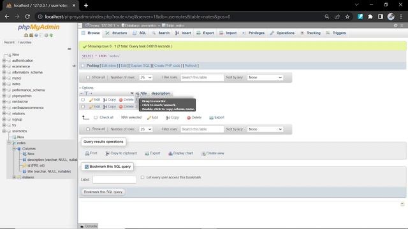
Task: Click the description column header
Action: tap(161, 94)
